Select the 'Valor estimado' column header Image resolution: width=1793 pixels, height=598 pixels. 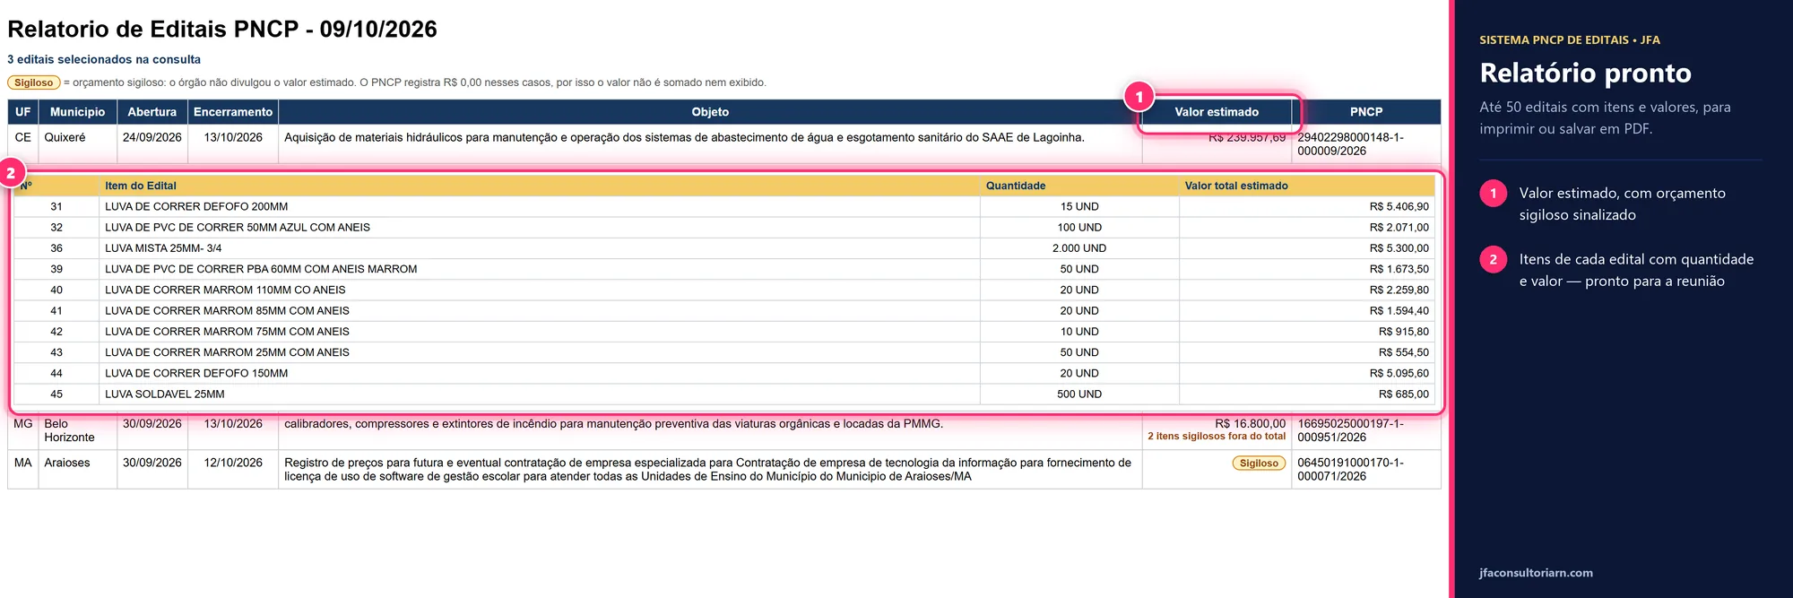coord(1217,112)
